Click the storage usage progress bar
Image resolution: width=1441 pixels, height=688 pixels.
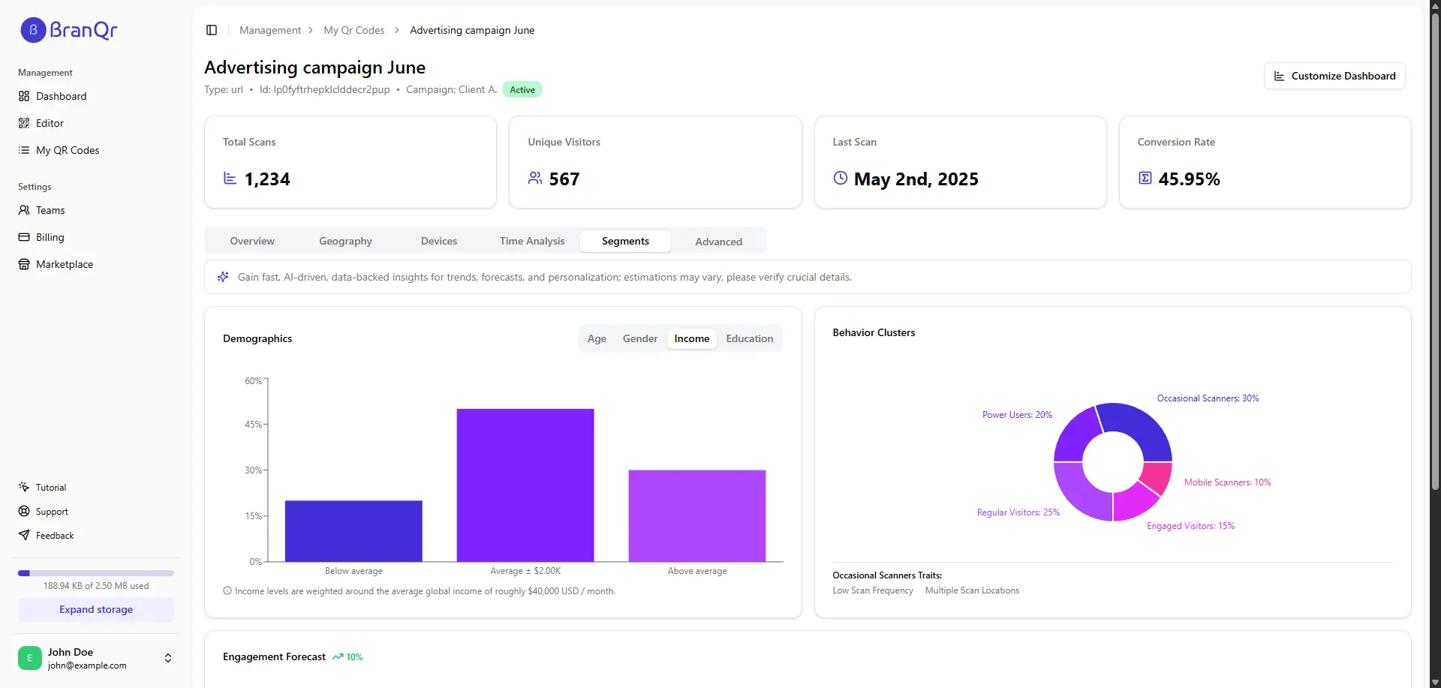click(96, 573)
